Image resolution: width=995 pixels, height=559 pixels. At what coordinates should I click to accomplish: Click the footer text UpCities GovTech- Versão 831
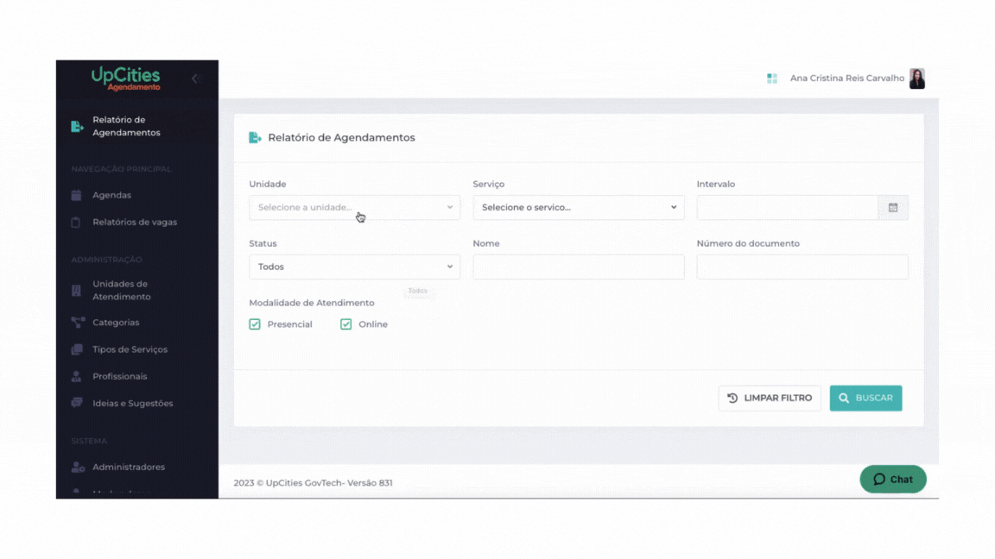pos(329,483)
